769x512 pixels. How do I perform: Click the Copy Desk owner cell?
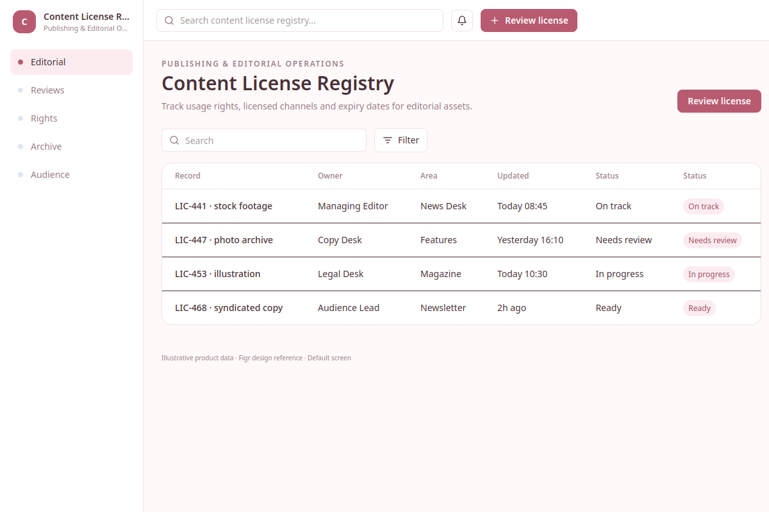(x=340, y=240)
